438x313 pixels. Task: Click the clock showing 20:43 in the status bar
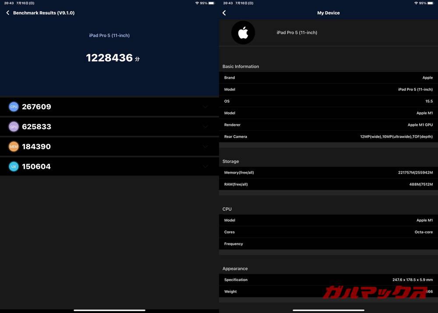coord(8,3)
